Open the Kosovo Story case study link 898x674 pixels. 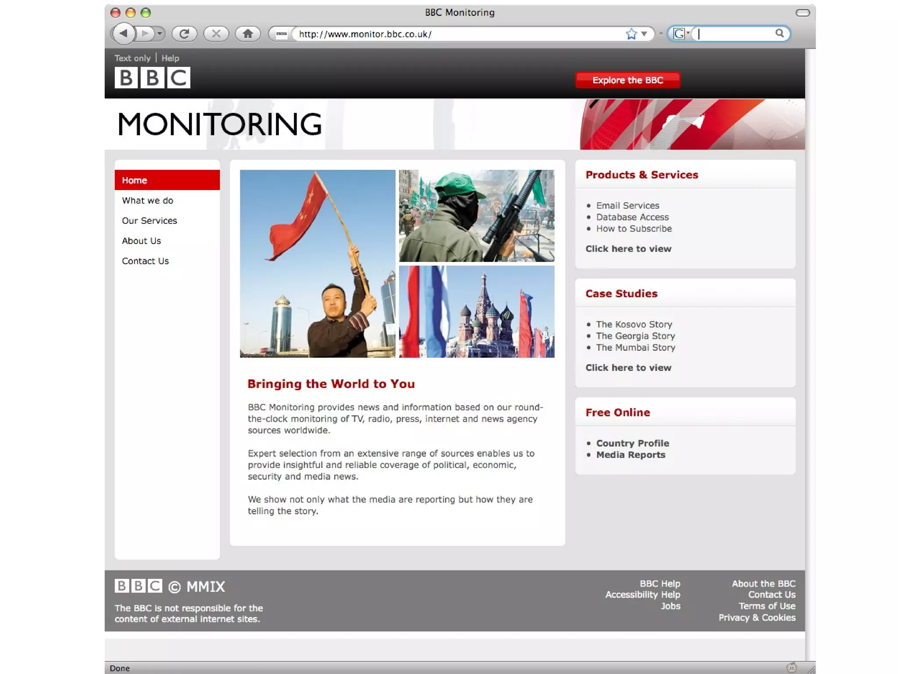pyautogui.click(x=634, y=324)
